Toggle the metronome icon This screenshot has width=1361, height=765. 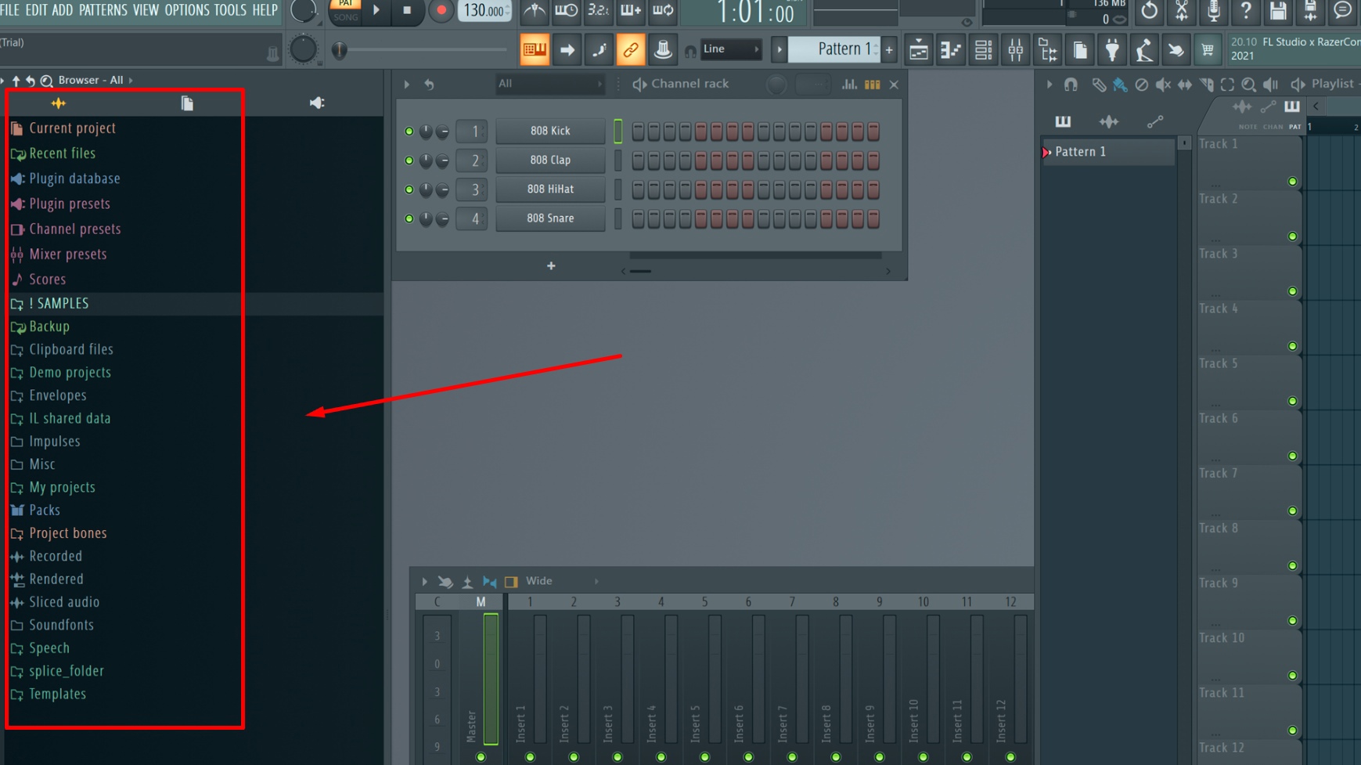pos(535,11)
